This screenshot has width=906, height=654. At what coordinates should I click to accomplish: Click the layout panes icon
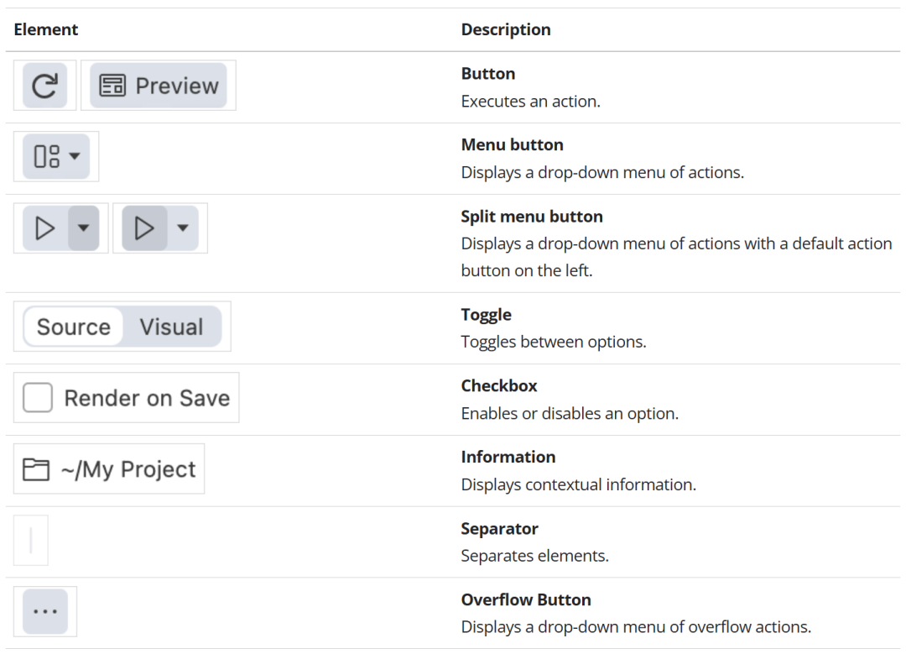(47, 156)
